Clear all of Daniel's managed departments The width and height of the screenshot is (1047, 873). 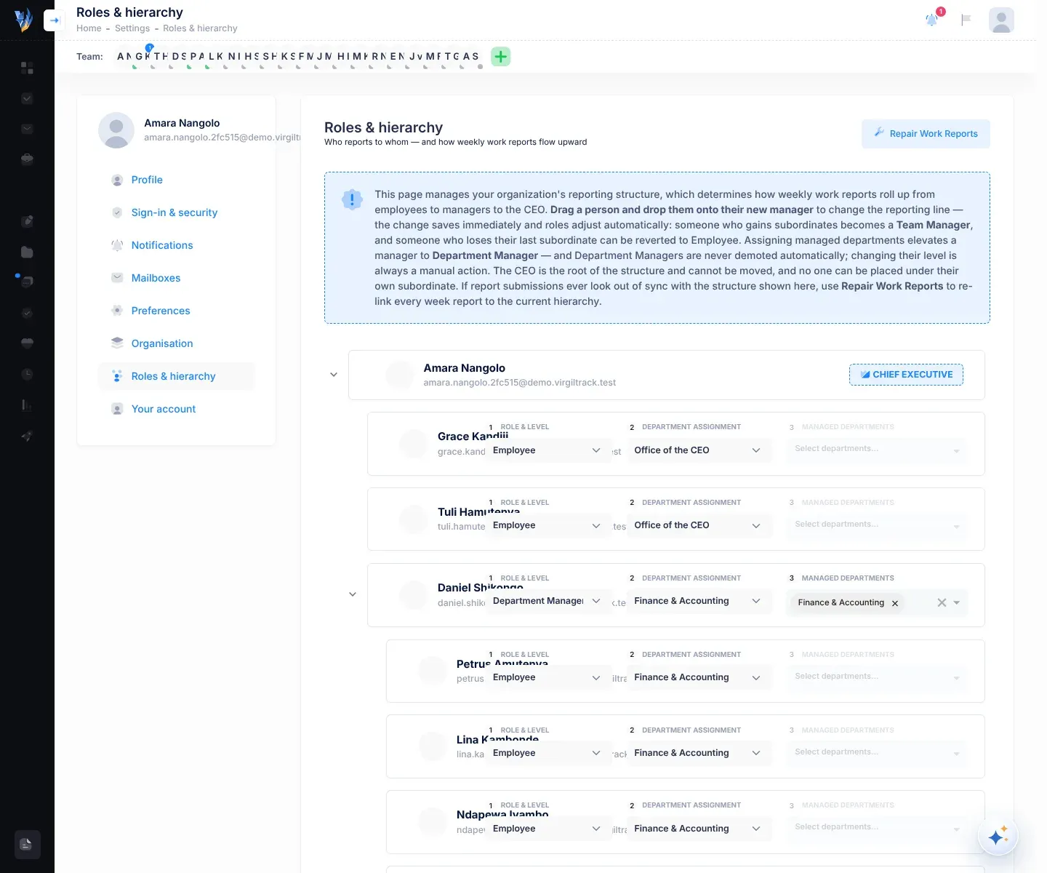942,602
